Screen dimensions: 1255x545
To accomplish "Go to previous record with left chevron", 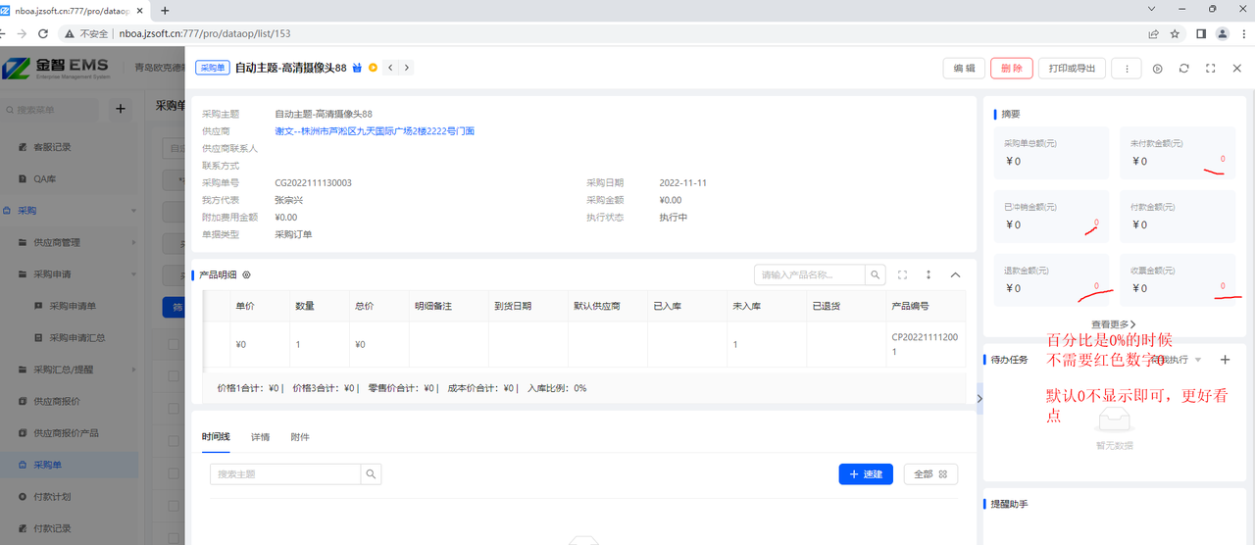I will (x=390, y=68).
